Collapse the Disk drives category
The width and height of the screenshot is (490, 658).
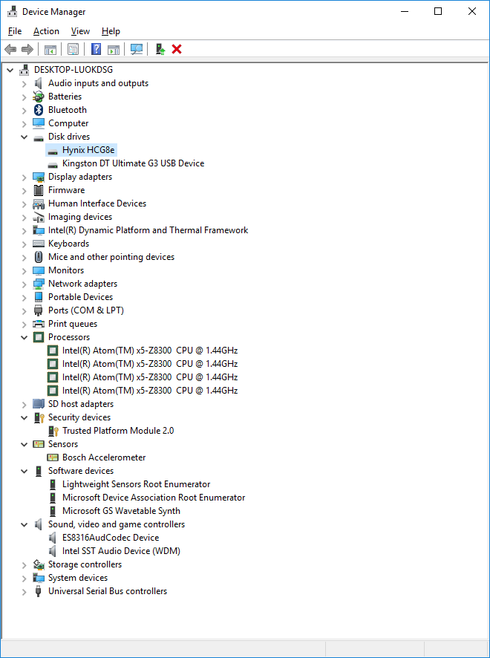[x=24, y=137]
